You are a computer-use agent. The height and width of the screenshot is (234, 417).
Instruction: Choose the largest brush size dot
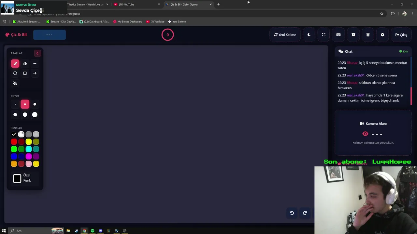tap(35, 115)
